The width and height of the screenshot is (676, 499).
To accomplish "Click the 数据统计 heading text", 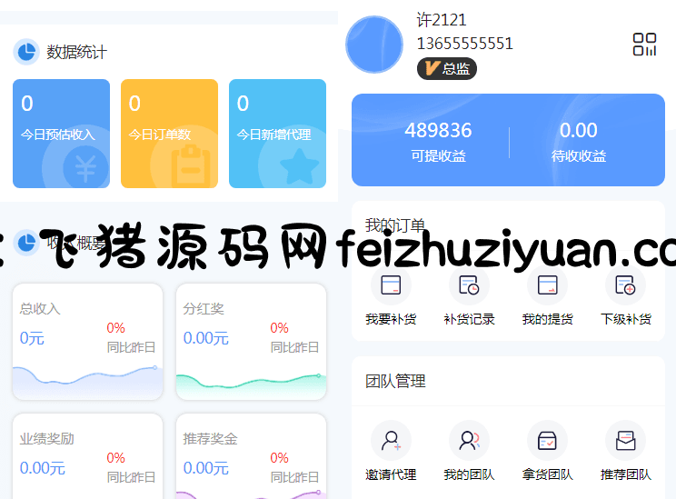I will tap(76, 52).
